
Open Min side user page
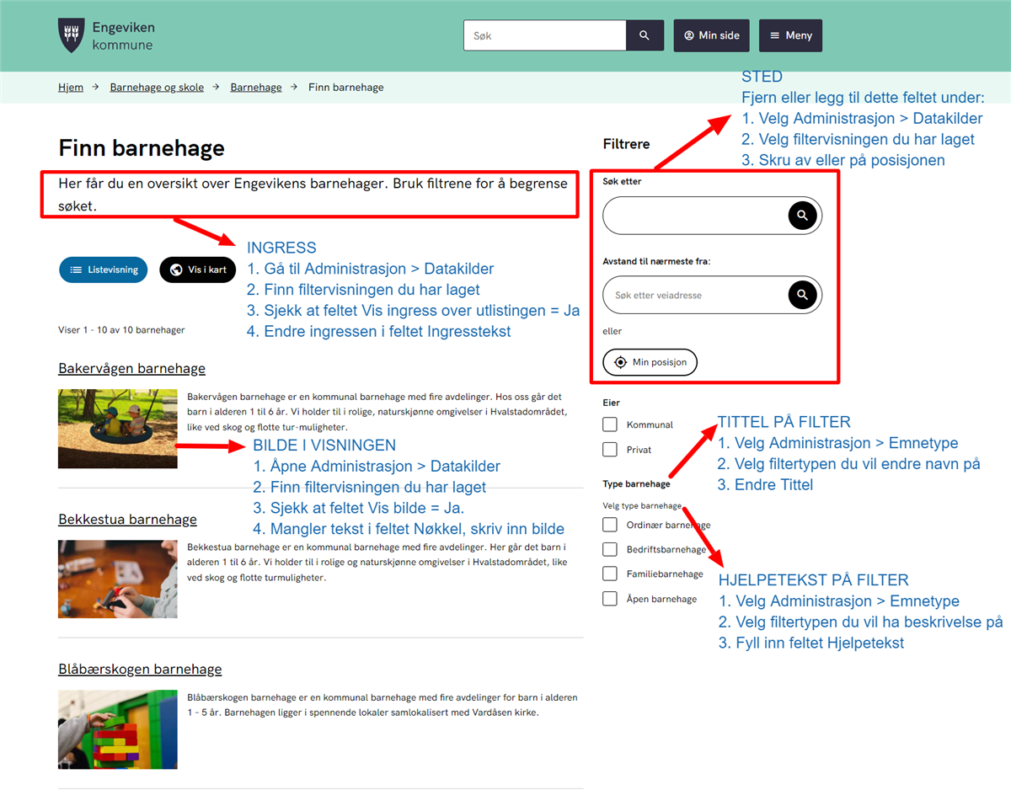coord(711,35)
